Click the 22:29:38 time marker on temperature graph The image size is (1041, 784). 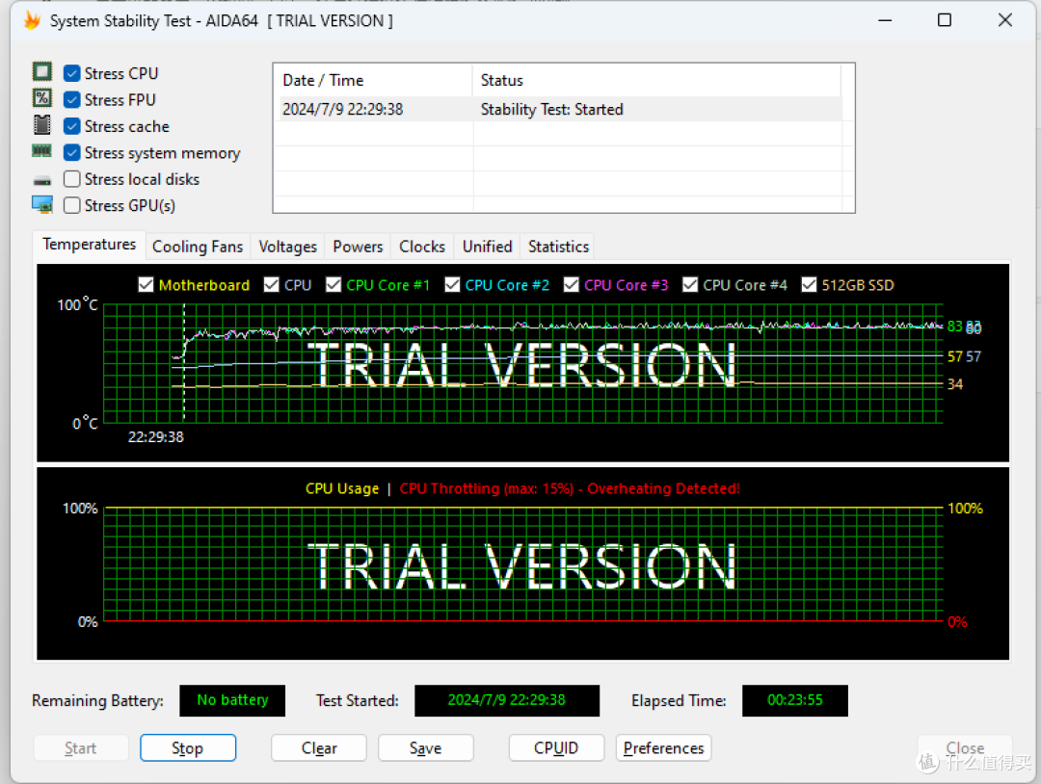point(156,437)
